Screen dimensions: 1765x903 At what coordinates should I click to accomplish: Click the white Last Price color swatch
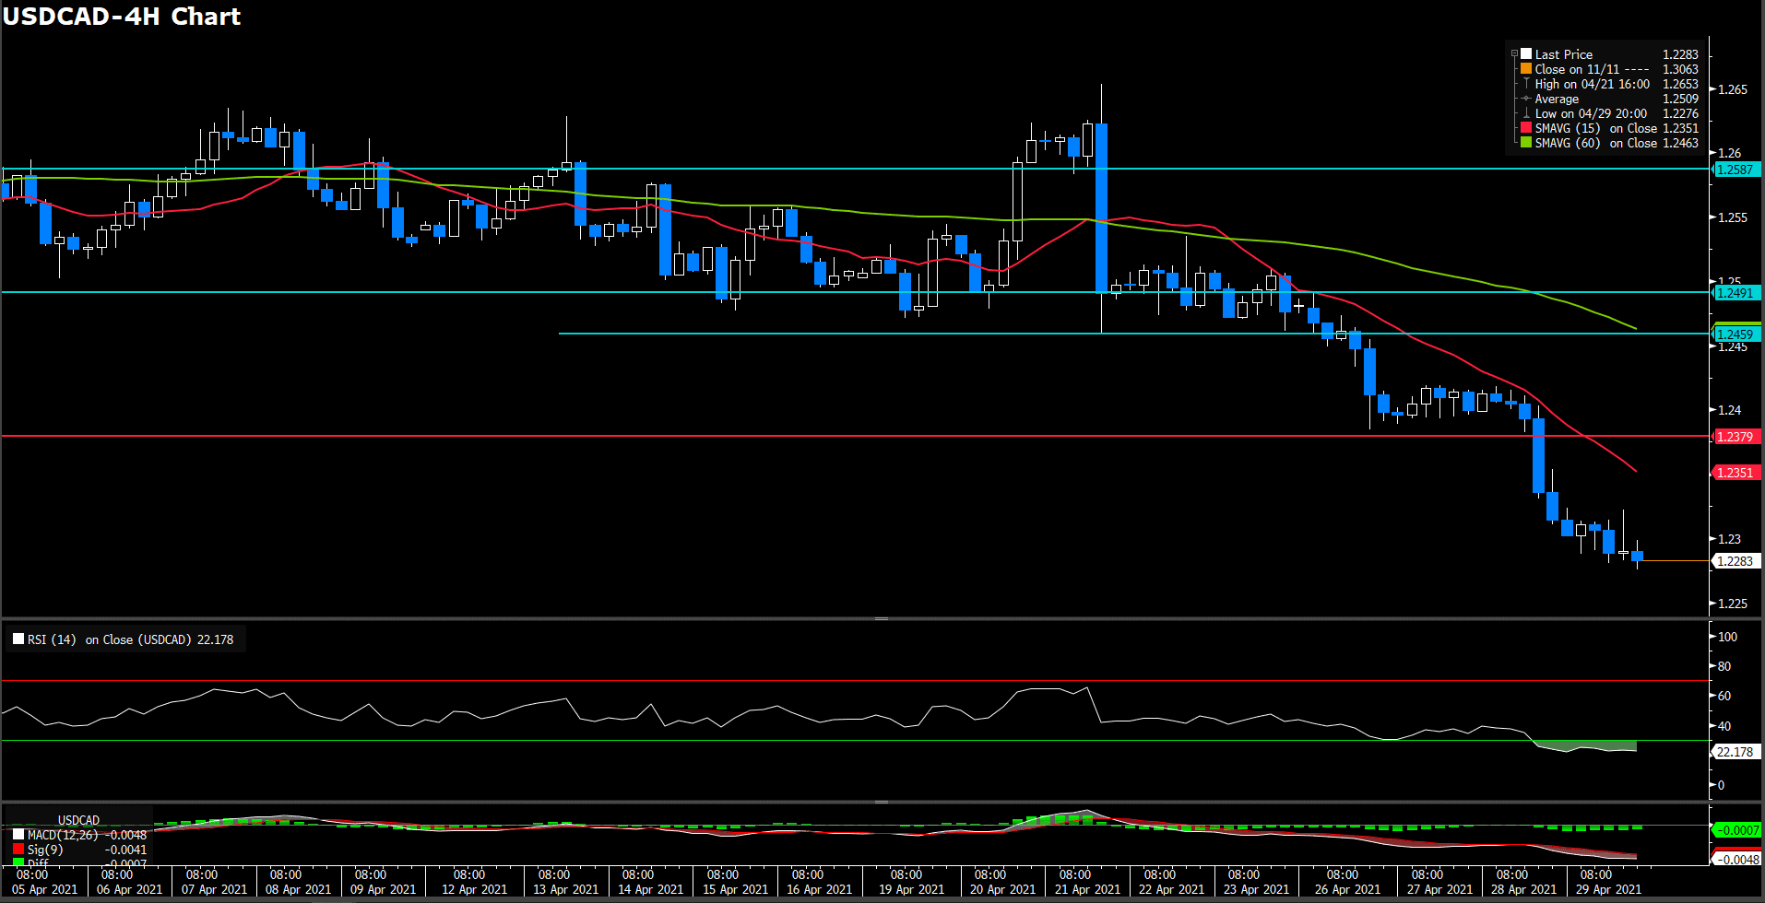pyautogui.click(x=1526, y=54)
